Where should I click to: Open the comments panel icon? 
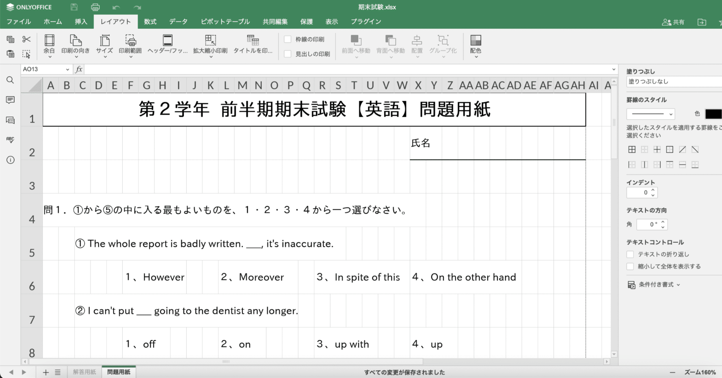click(x=10, y=100)
